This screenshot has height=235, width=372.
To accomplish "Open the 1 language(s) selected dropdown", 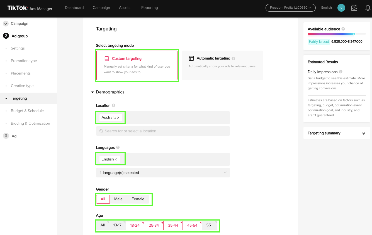I will coord(163,173).
